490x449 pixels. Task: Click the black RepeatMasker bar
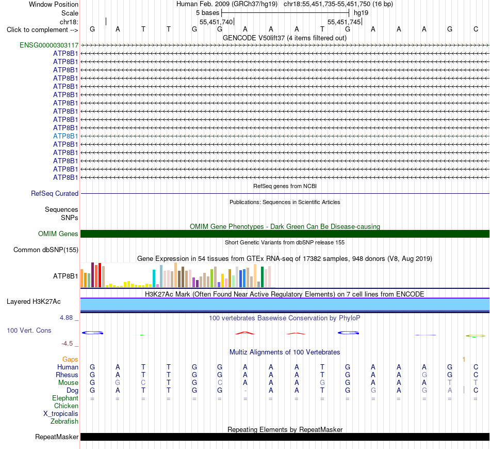[285, 437]
